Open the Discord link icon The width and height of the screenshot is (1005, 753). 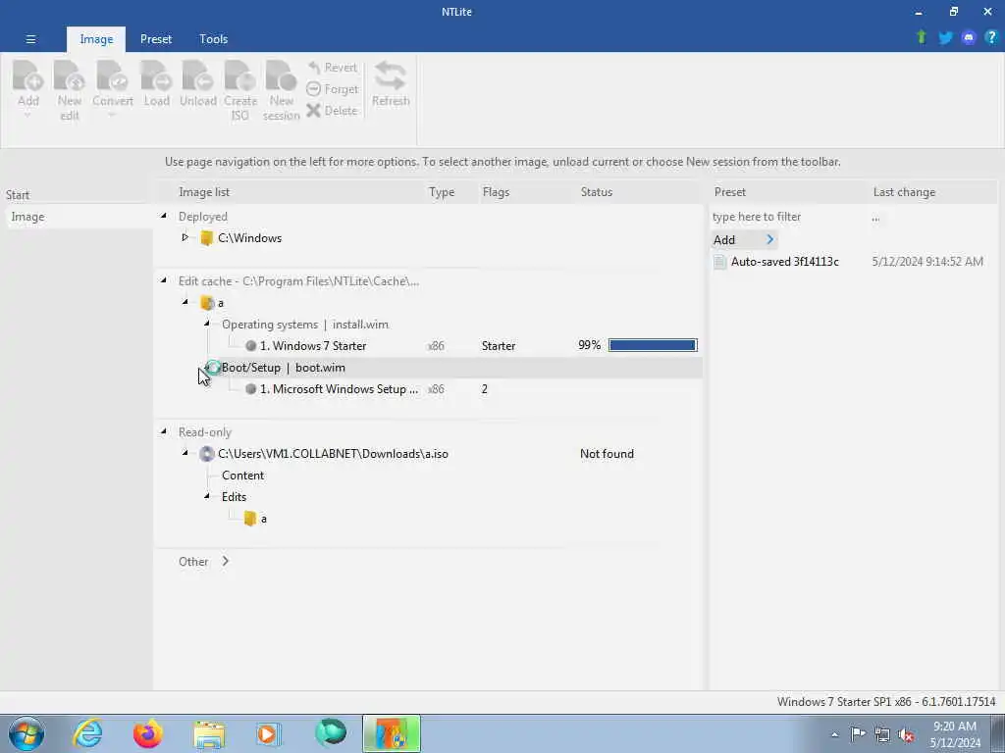[x=969, y=38]
